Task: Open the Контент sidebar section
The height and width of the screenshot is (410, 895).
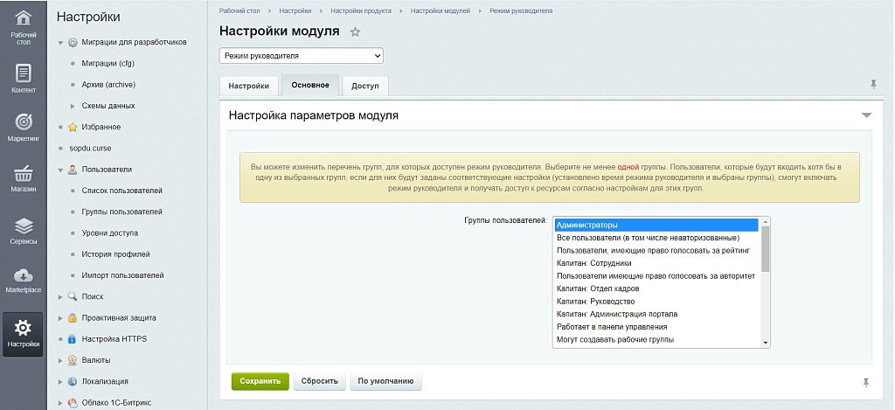Action: point(24,78)
